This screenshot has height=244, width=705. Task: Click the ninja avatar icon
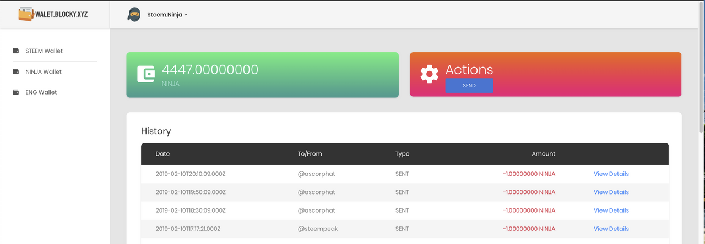pos(134,15)
